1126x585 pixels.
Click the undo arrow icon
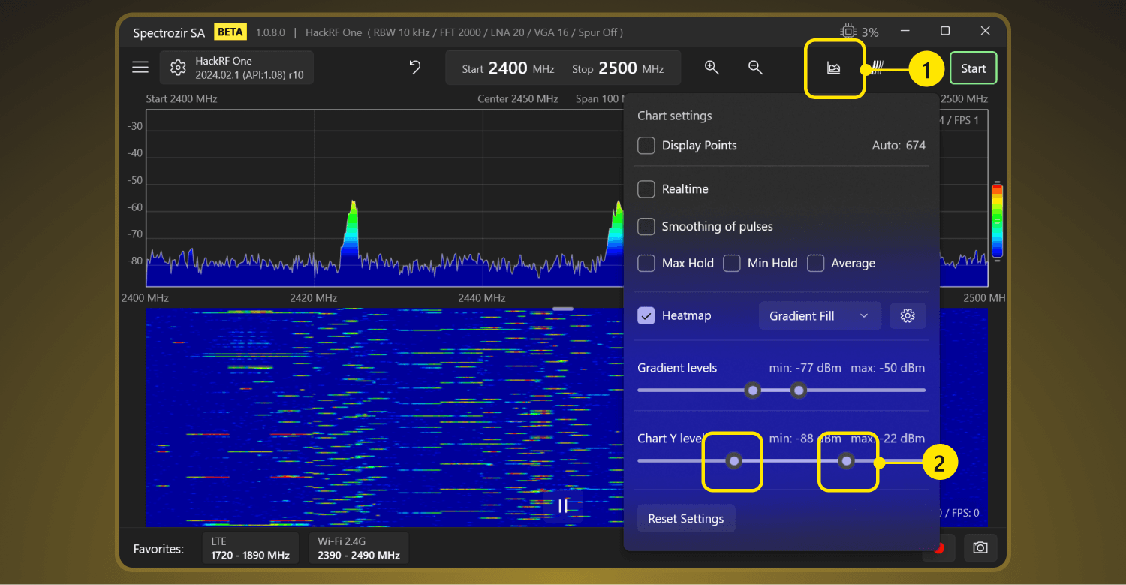click(x=414, y=68)
